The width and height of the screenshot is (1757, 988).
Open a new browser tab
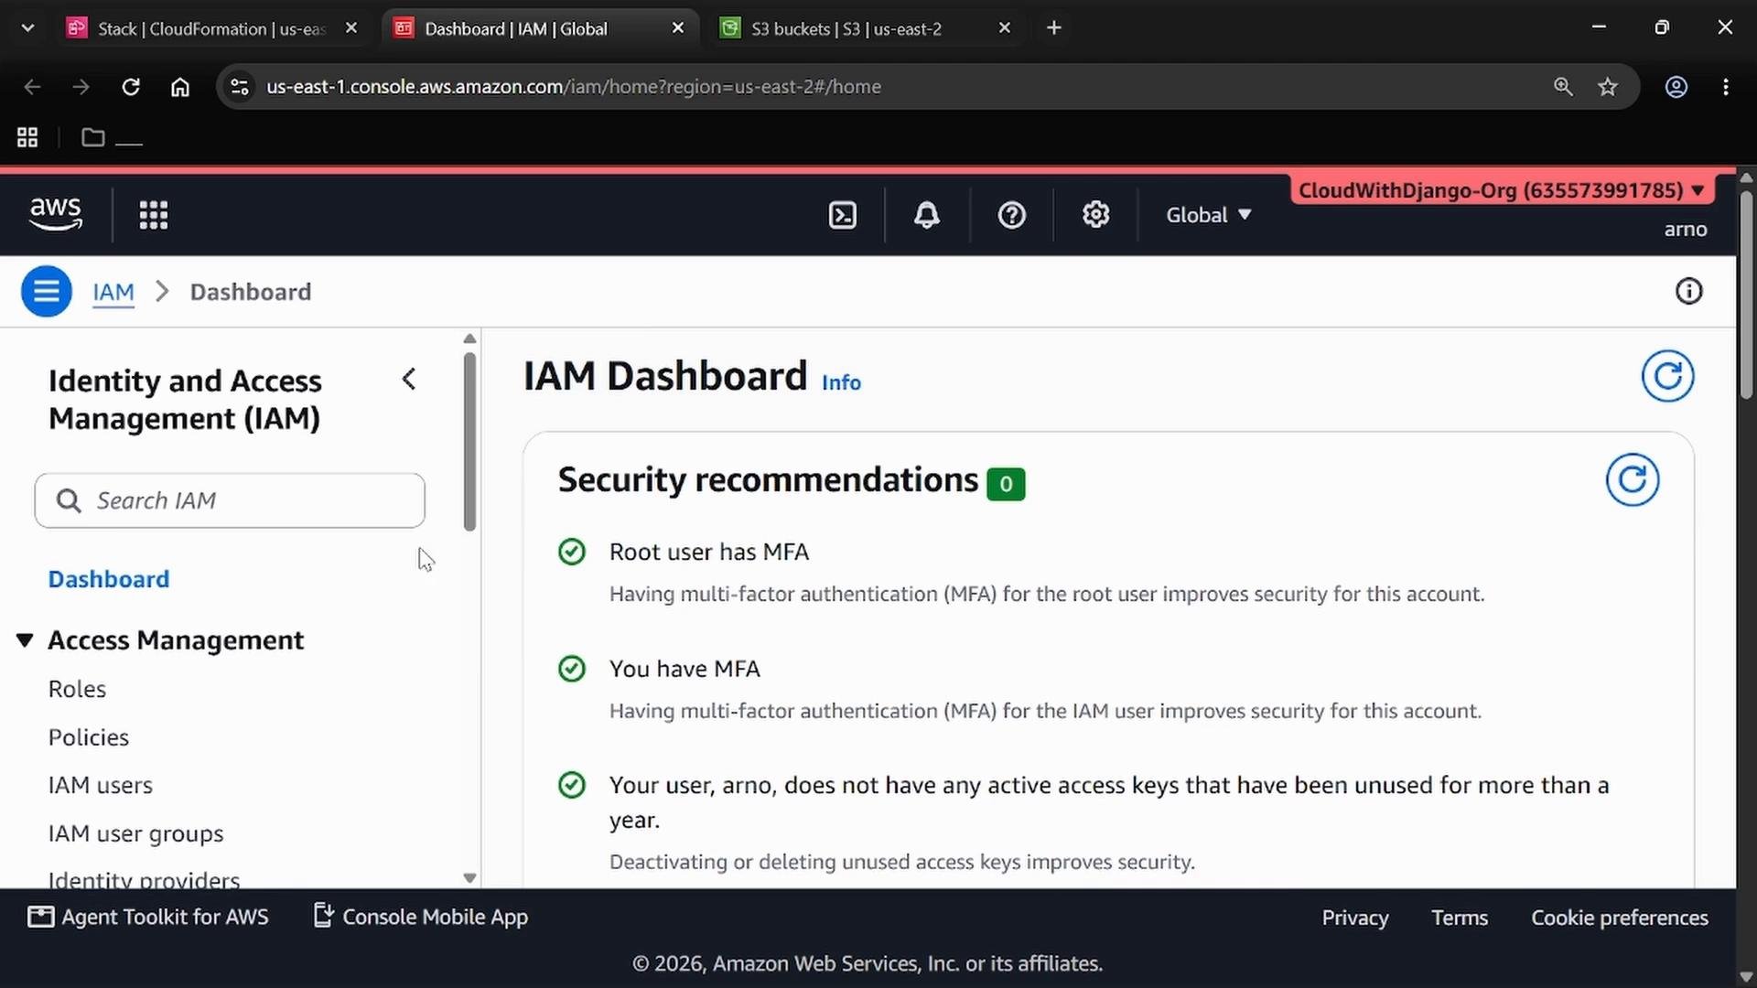[1054, 28]
